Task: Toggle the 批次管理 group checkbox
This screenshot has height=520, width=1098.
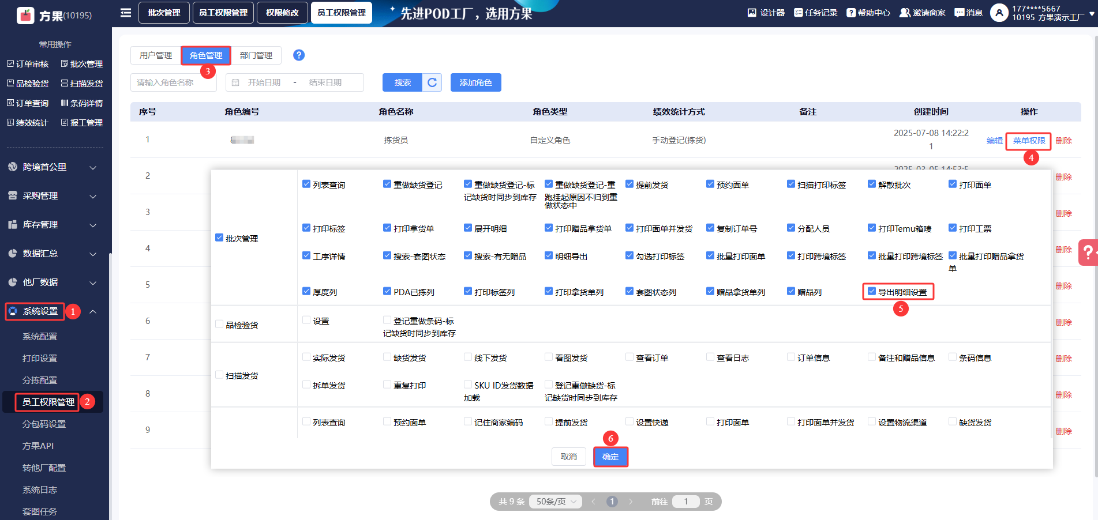Action: [x=219, y=238]
